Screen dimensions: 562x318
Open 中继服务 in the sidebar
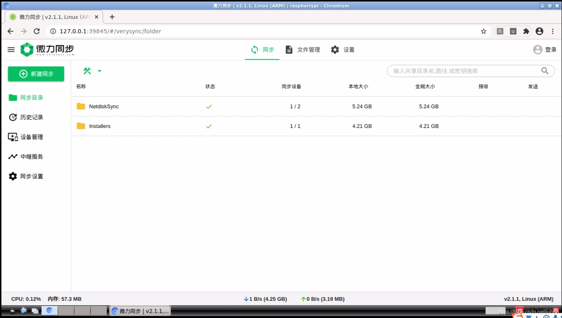coord(26,156)
